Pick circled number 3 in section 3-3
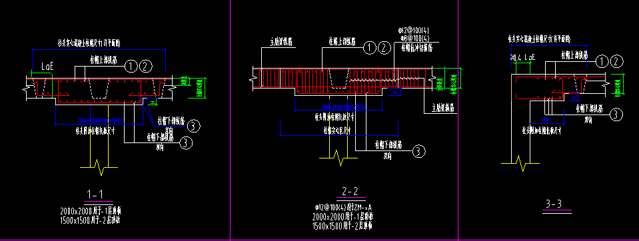 point(616,115)
